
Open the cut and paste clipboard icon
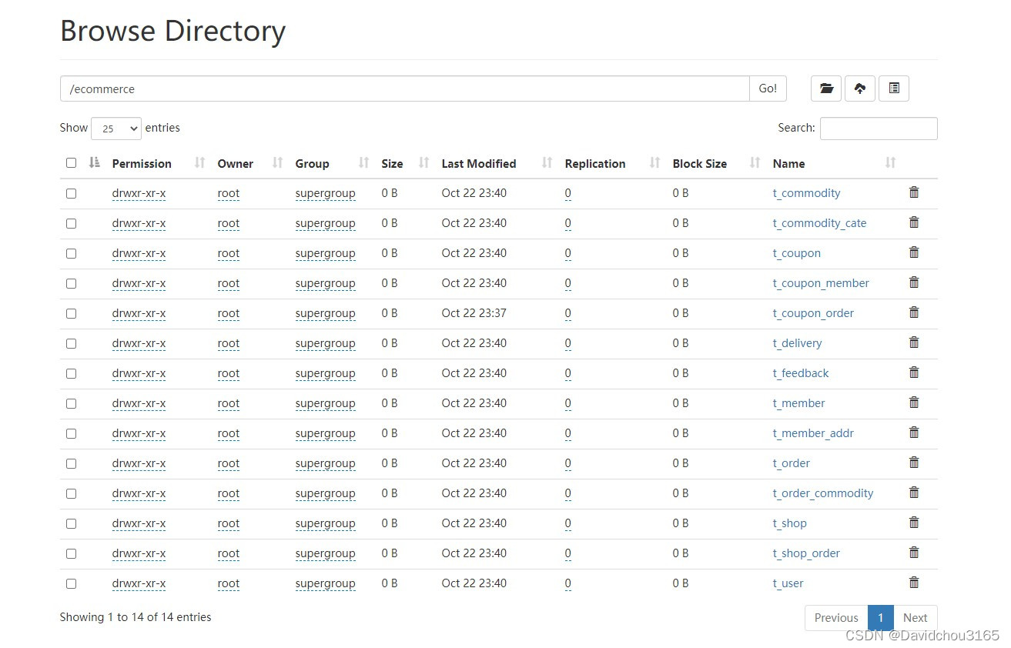click(x=893, y=88)
